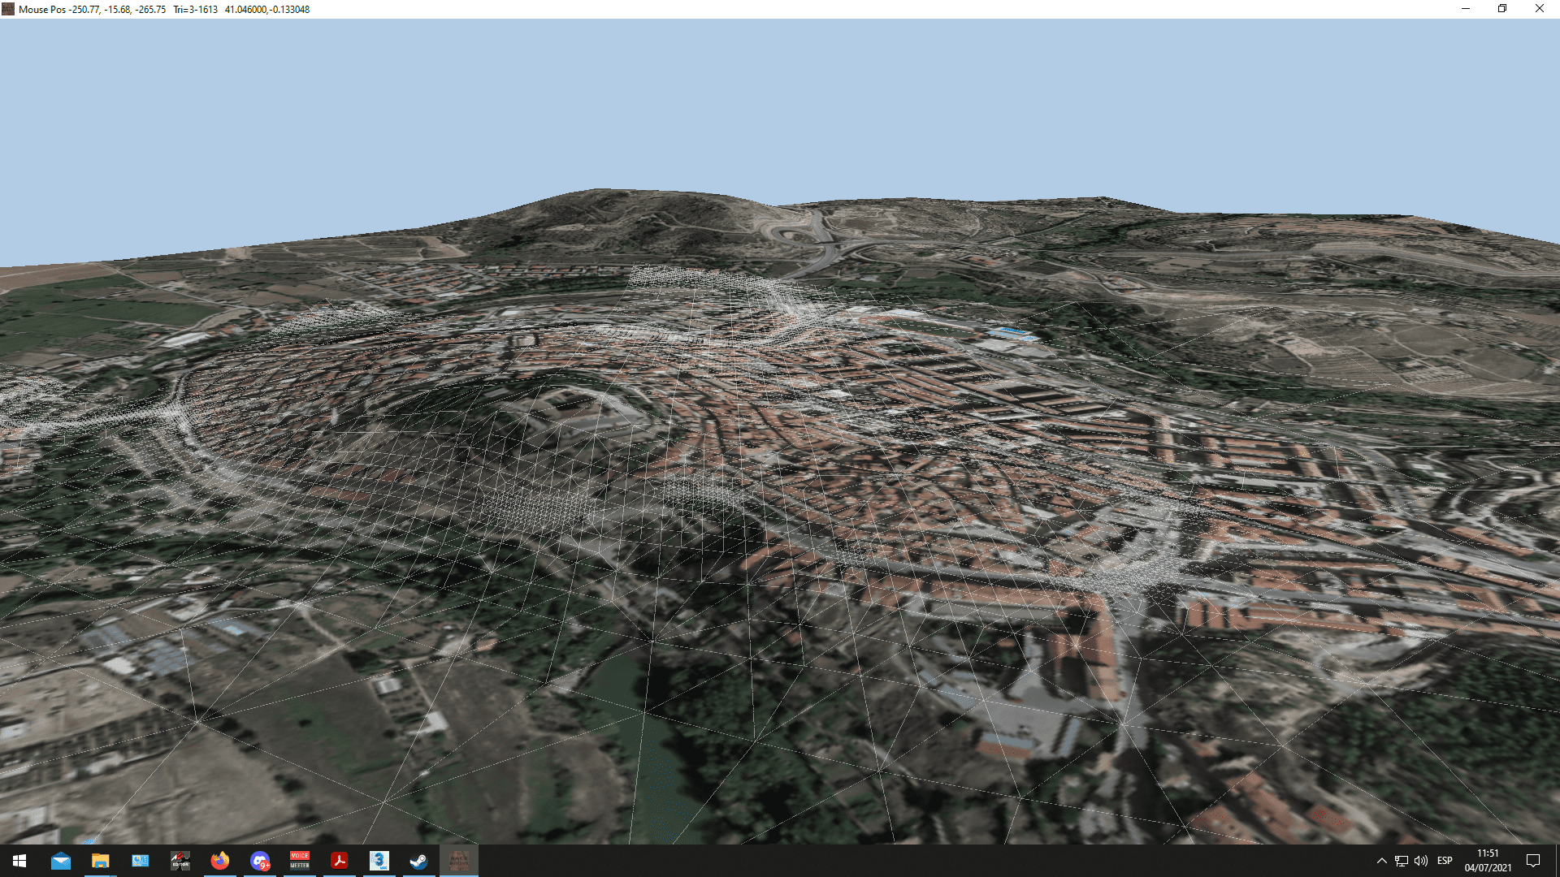
Task: Open File Explorer from taskbar
Action: click(x=100, y=861)
